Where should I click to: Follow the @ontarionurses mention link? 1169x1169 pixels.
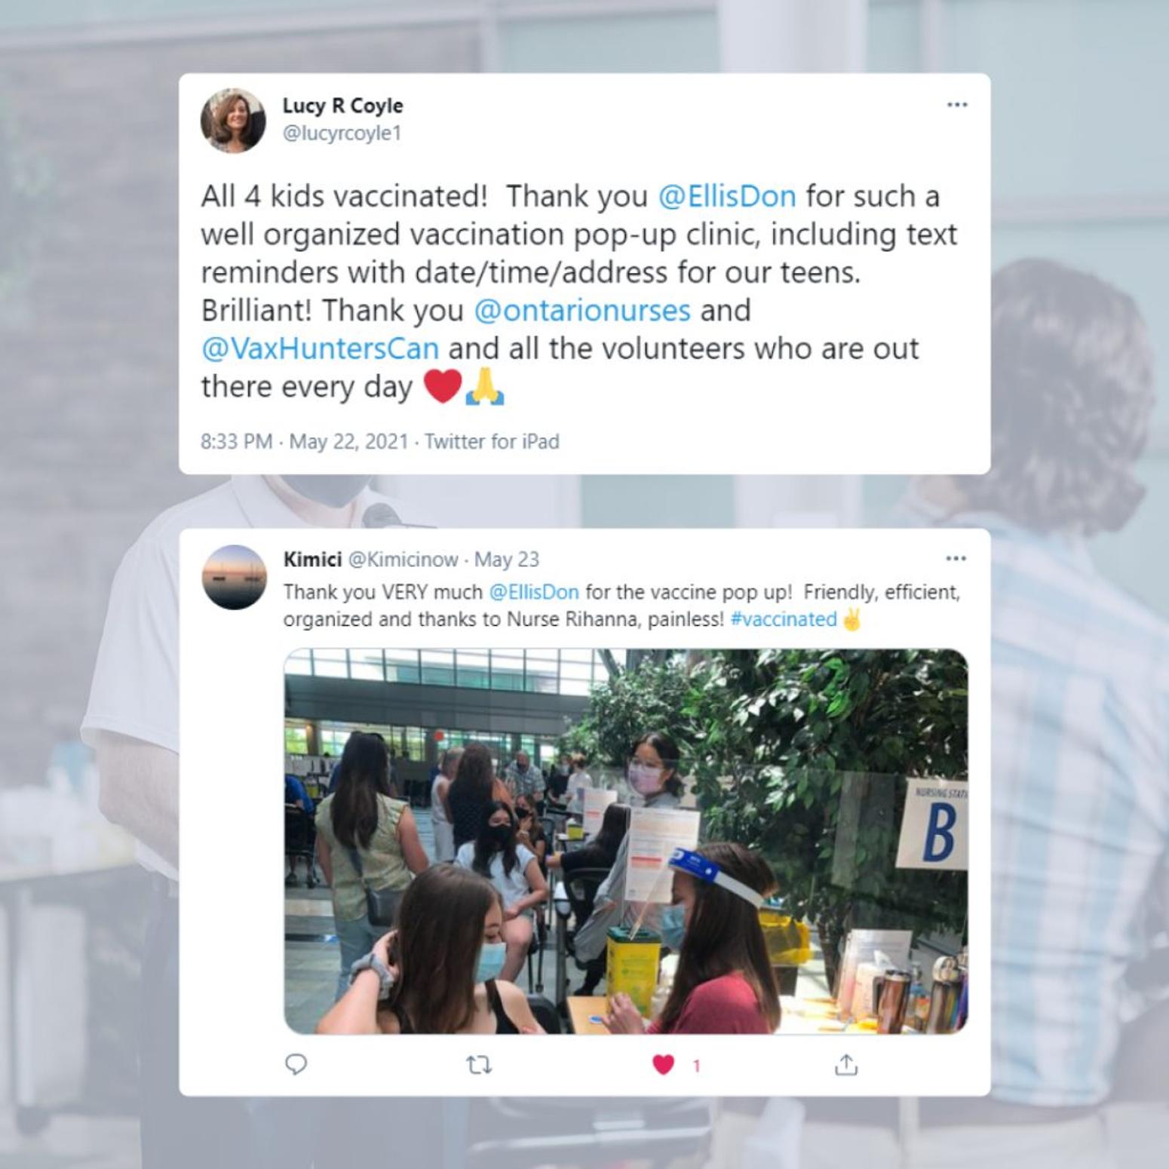point(582,311)
